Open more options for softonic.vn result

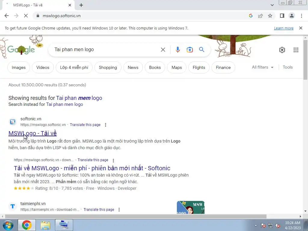(106, 125)
